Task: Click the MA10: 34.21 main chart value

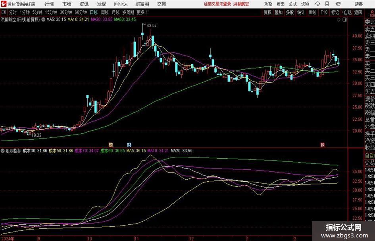Action: 78,19
